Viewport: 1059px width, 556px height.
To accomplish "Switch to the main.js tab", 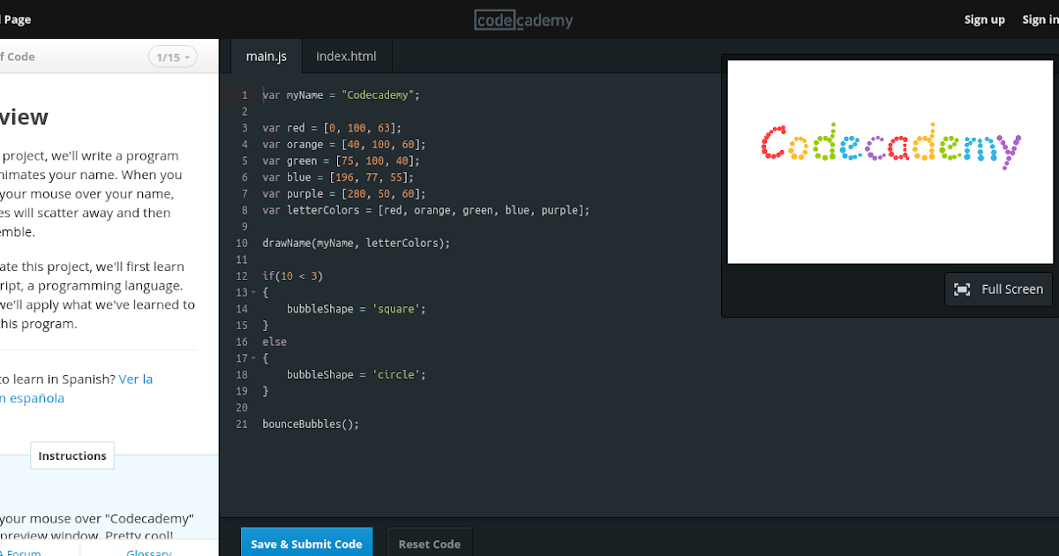I will [x=267, y=56].
